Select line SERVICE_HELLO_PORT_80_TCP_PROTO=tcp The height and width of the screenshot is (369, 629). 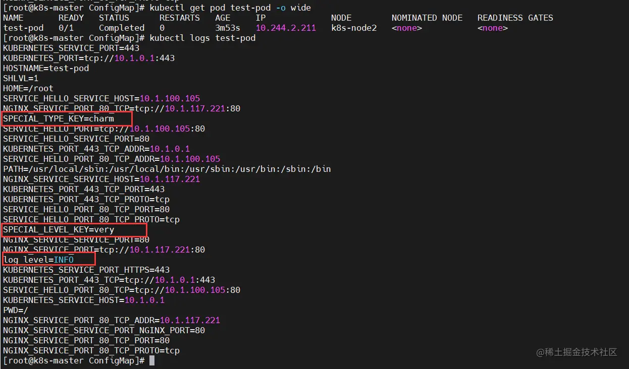91,219
